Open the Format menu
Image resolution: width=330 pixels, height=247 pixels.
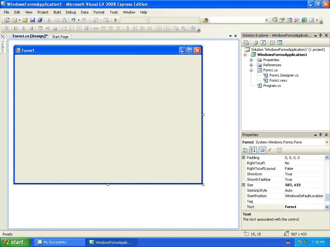point(99,12)
